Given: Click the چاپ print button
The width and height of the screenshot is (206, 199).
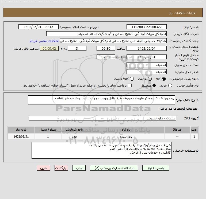Looking at the screenshot, I should coord(79,168).
